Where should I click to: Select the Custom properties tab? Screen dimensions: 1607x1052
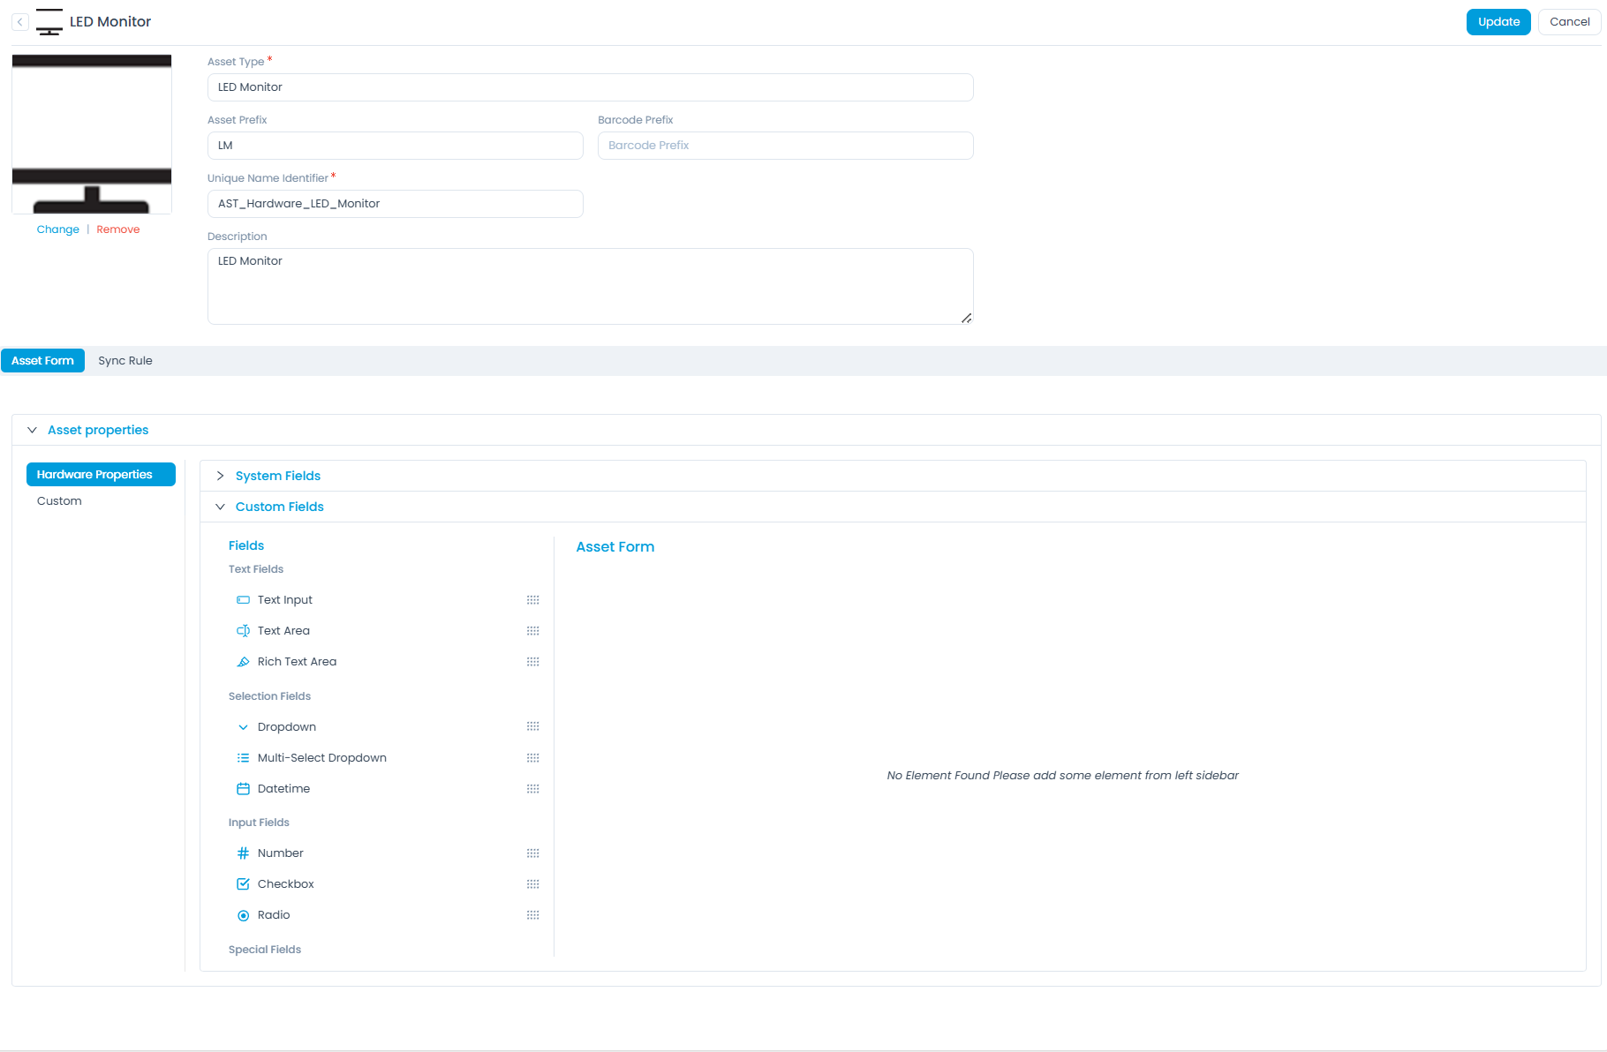tap(59, 500)
